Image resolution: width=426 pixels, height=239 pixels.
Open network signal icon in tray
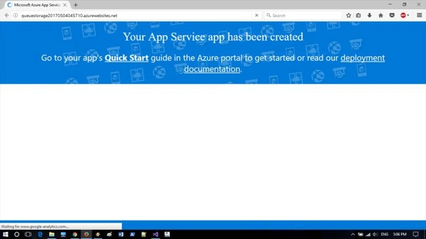point(368,234)
